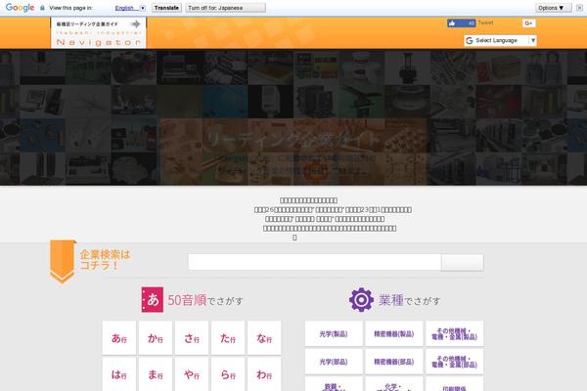The image size is (587, 391).
Task: Open the English language dropdown
Action: point(130,8)
